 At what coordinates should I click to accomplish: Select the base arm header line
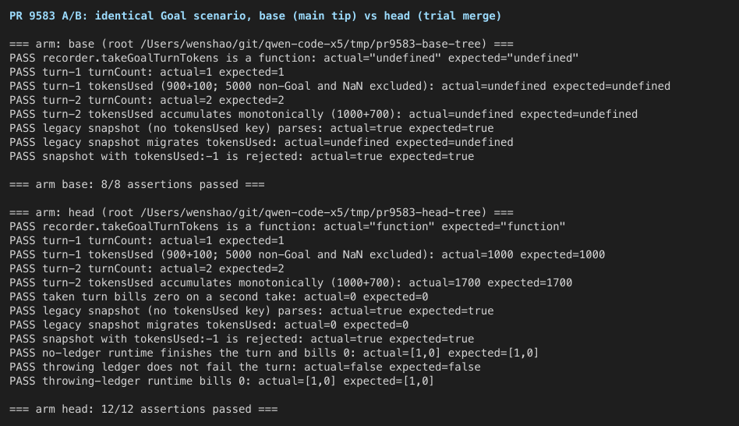261,44
